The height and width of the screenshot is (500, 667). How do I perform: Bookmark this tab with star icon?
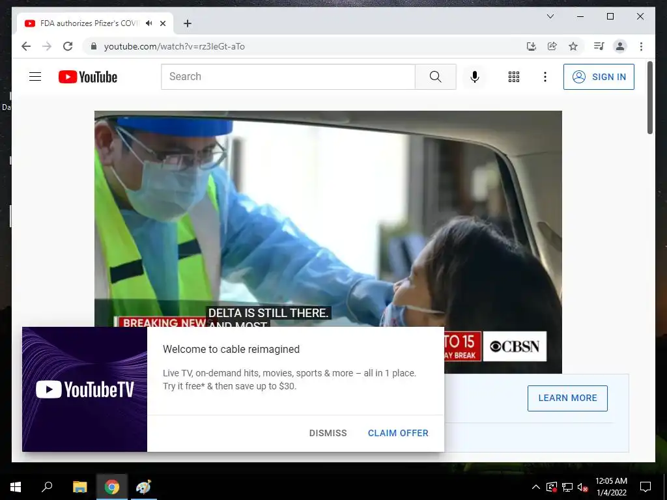coord(573,46)
